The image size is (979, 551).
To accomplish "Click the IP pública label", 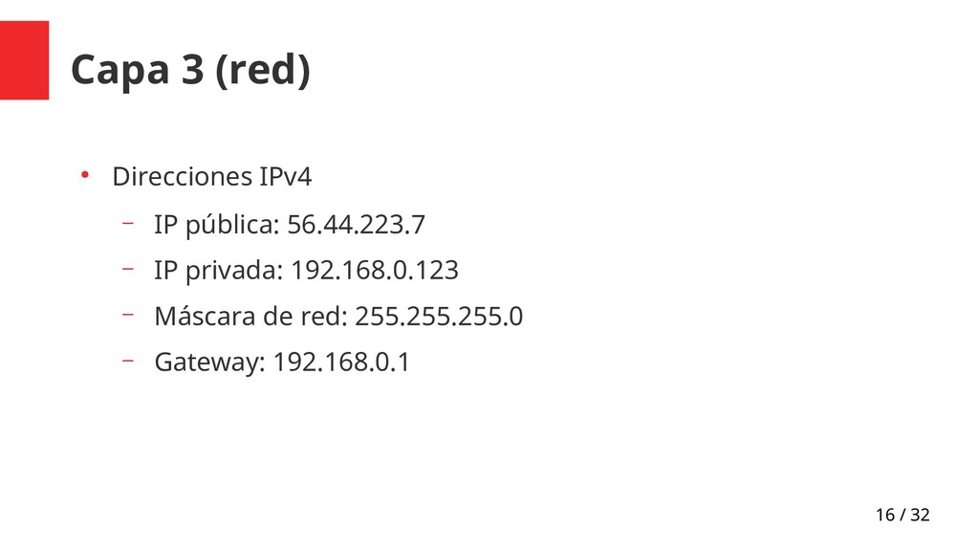I will point(217,225).
